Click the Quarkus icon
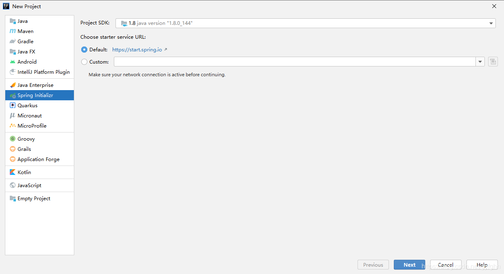This screenshot has width=504, height=274. tap(13, 105)
